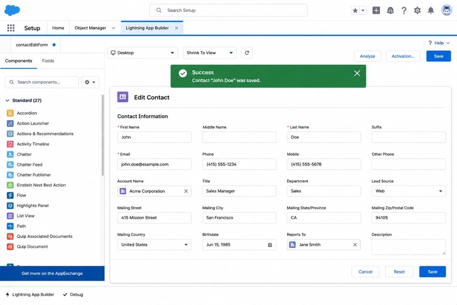Image resolution: width=457 pixels, height=305 pixels.
Task: Collapse the Standard (27) section
Action: [x=7, y=101]
